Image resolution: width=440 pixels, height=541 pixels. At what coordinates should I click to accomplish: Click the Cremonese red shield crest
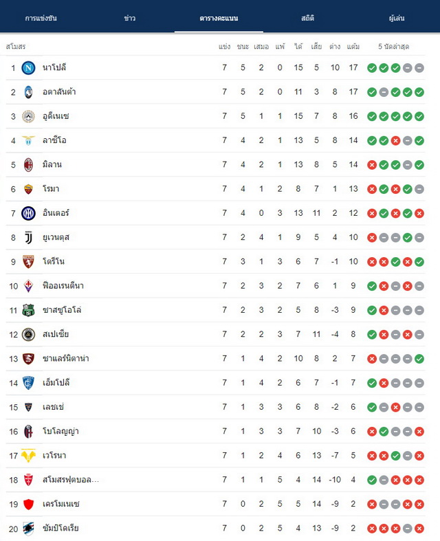click(28, 504)
